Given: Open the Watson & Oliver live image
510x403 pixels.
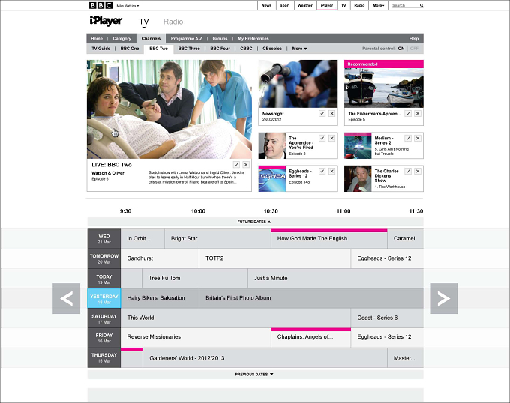Looking at the screenshot, I should pyautogui.click(x=169, y=109).
